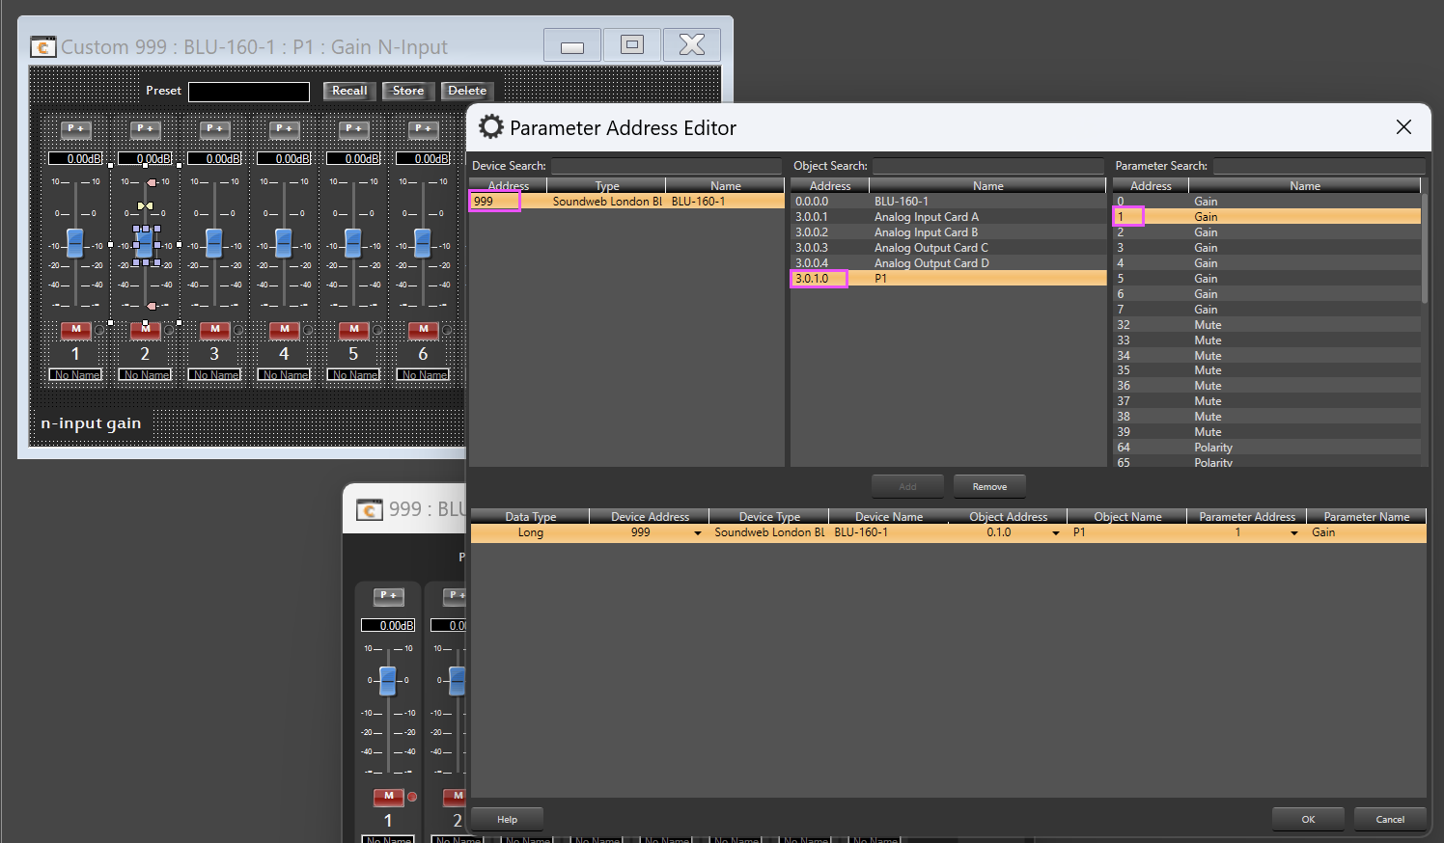This screenshot has width=1444, height=843.
Task: Open the Device Address dropdown for 999
Action: tap(697, 533)
